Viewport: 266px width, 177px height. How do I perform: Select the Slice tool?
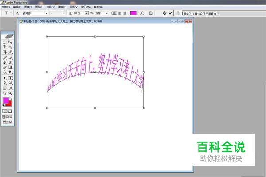10,52
